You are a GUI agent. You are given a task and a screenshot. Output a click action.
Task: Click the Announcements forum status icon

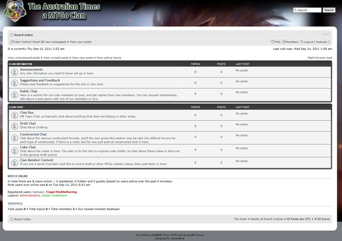(x=14, y=71)
